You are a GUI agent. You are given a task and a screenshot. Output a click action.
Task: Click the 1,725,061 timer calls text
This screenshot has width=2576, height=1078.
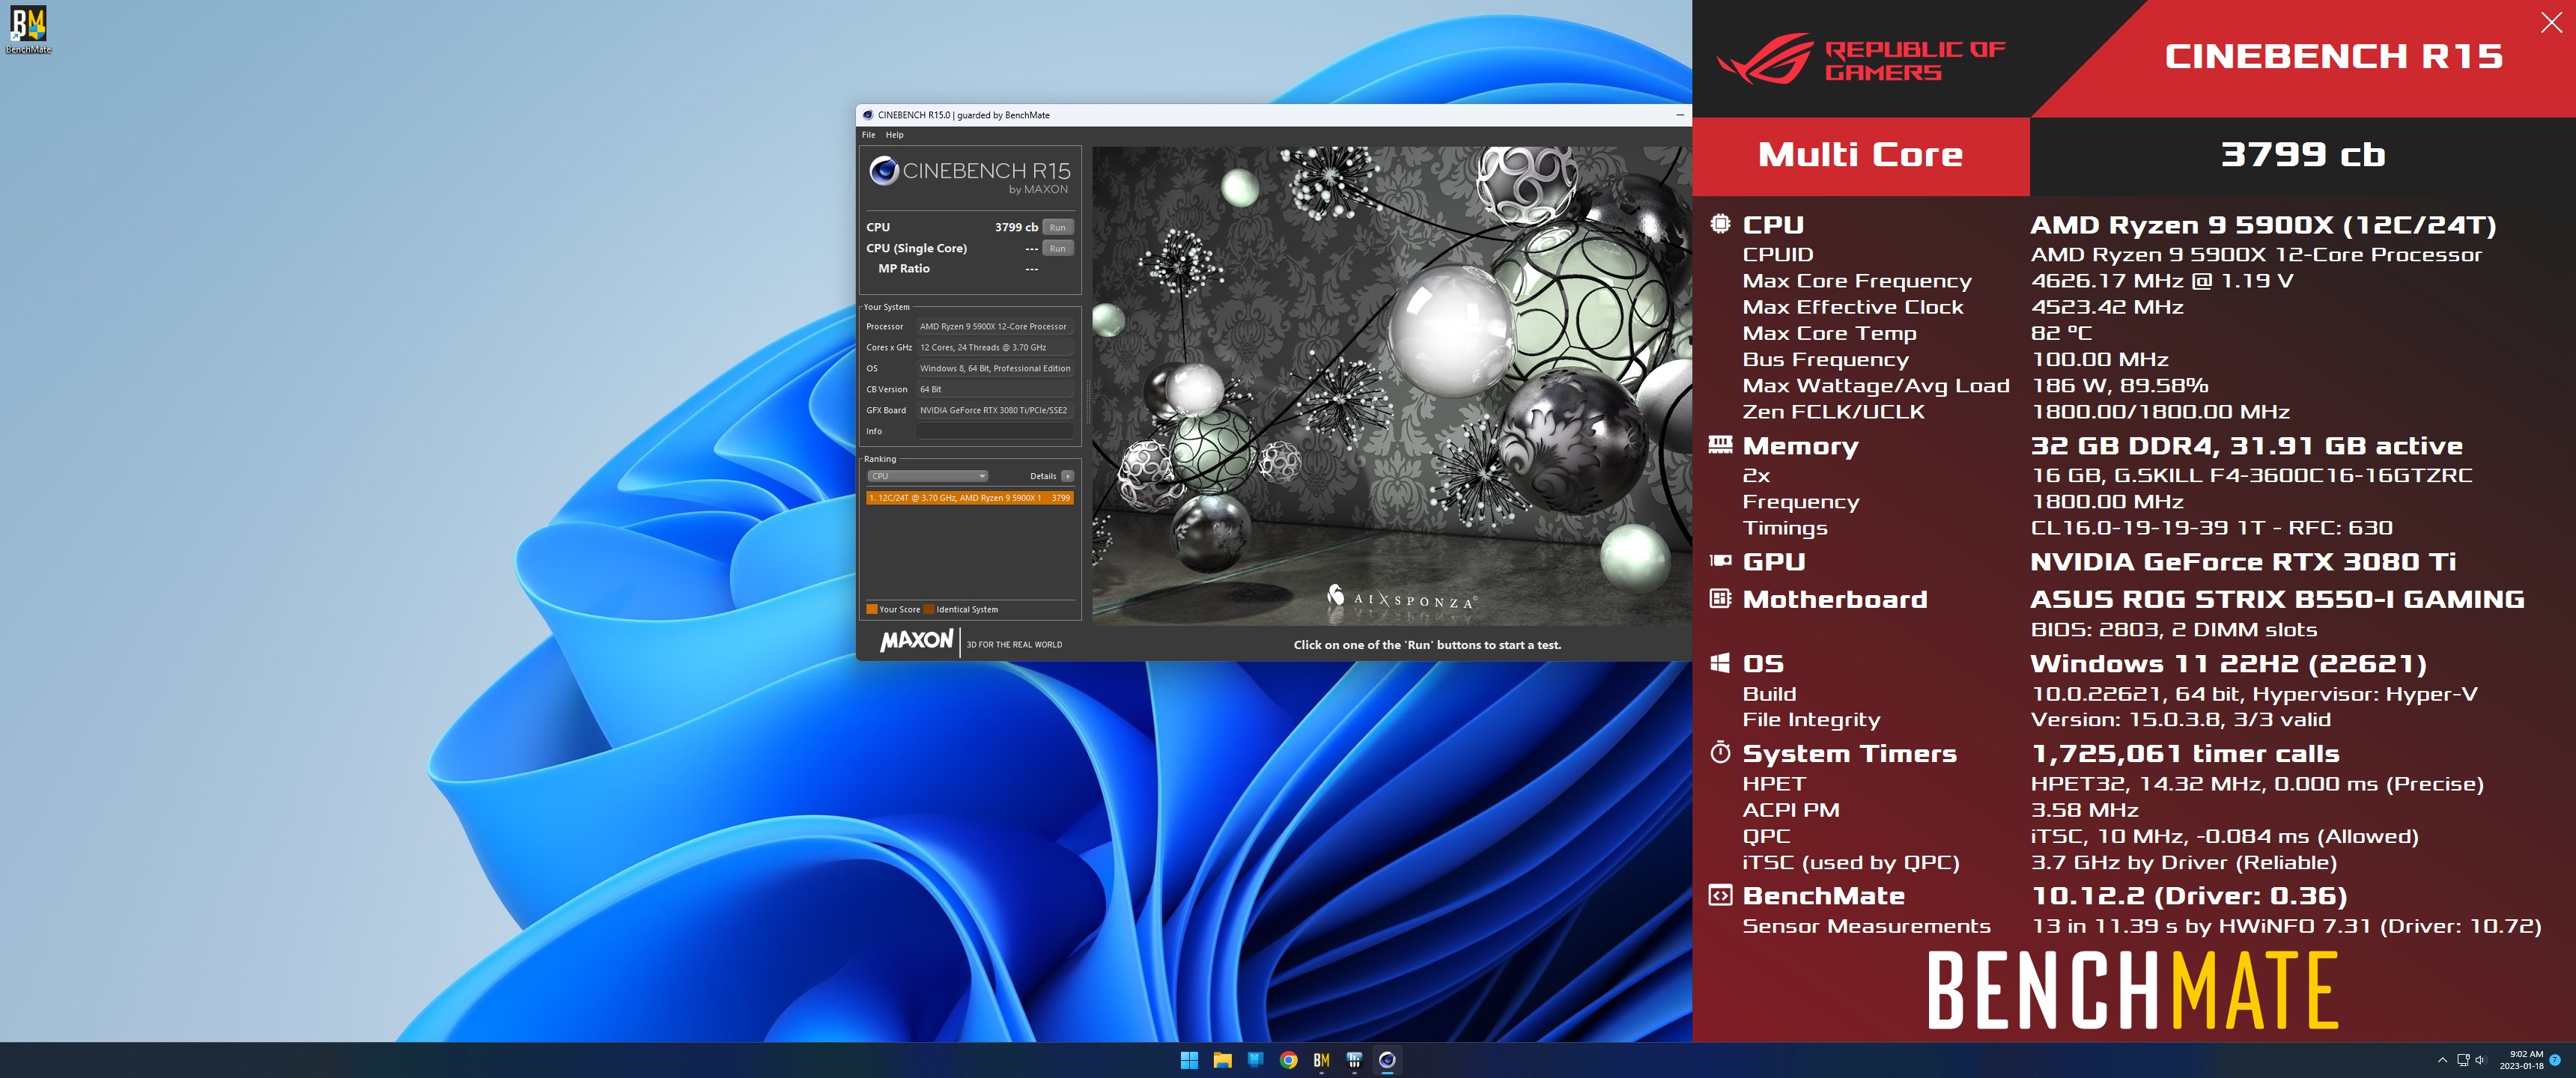click(2185, 753)
